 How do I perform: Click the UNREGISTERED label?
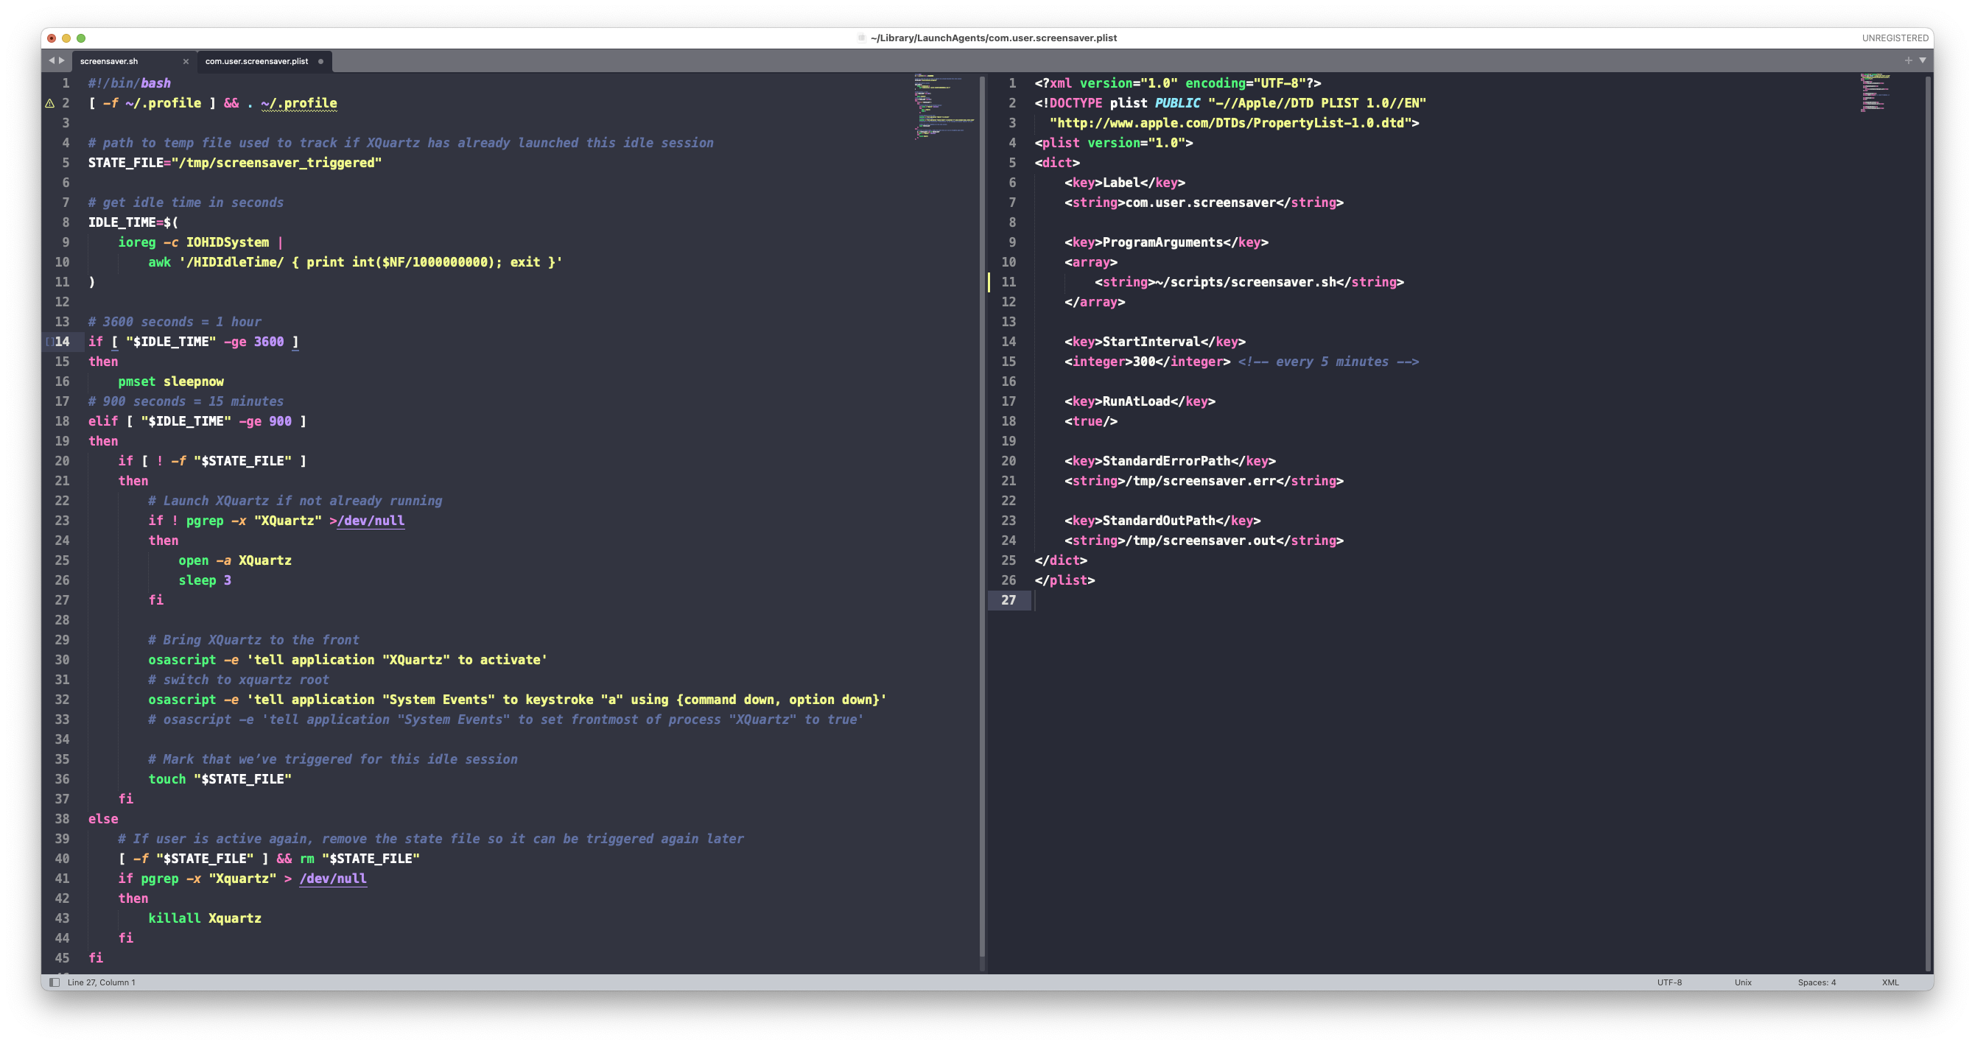[1895, 38]
